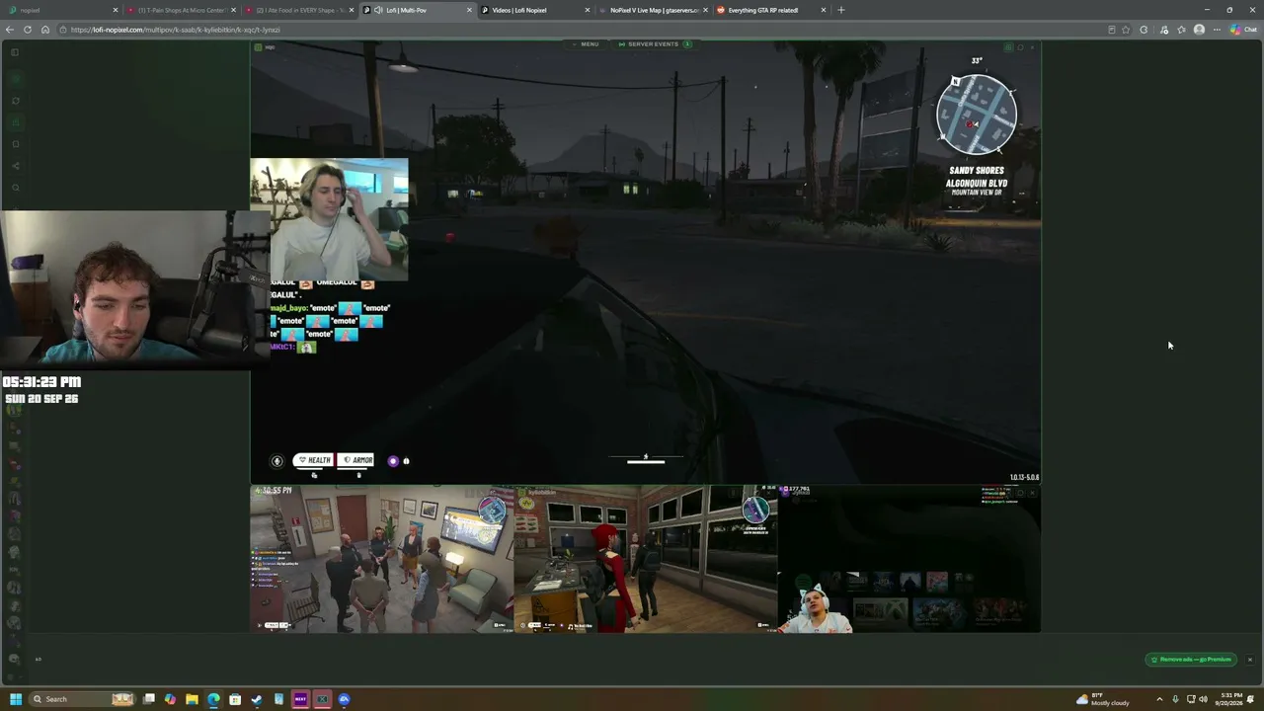Click the taskbar Search box
This screenshot has width=1264, height=711.
point(82,699)
